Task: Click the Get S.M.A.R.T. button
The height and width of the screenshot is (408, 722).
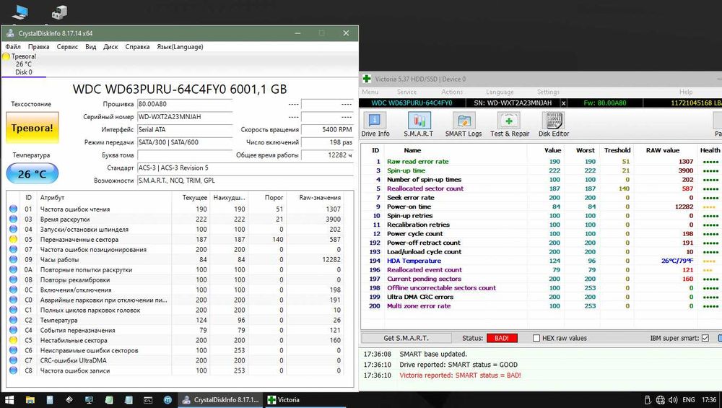Action: coord(406,338)
